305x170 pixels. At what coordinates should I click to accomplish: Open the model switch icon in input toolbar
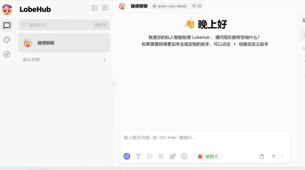[x=127, y=156]
